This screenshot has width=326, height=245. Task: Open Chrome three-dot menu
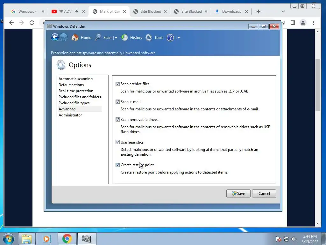pyautogui.click(x=313, y=23)
